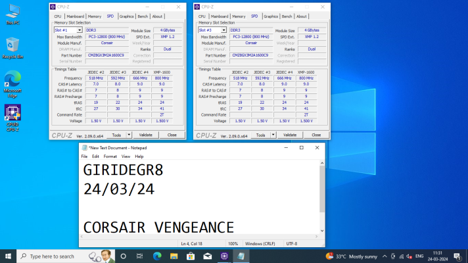
Task: Click the CORSAIR VENGEANCE line in Notepad
Action: [158, 227]
